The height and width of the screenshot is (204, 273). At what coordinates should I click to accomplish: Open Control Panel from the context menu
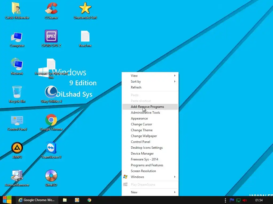(x=150, y=142)
